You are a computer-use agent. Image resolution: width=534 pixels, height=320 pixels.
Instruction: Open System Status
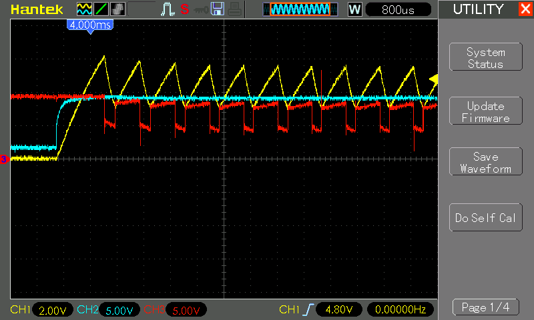point(485,58)
